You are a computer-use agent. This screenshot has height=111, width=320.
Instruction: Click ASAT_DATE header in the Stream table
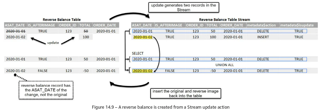coord(143,25)
